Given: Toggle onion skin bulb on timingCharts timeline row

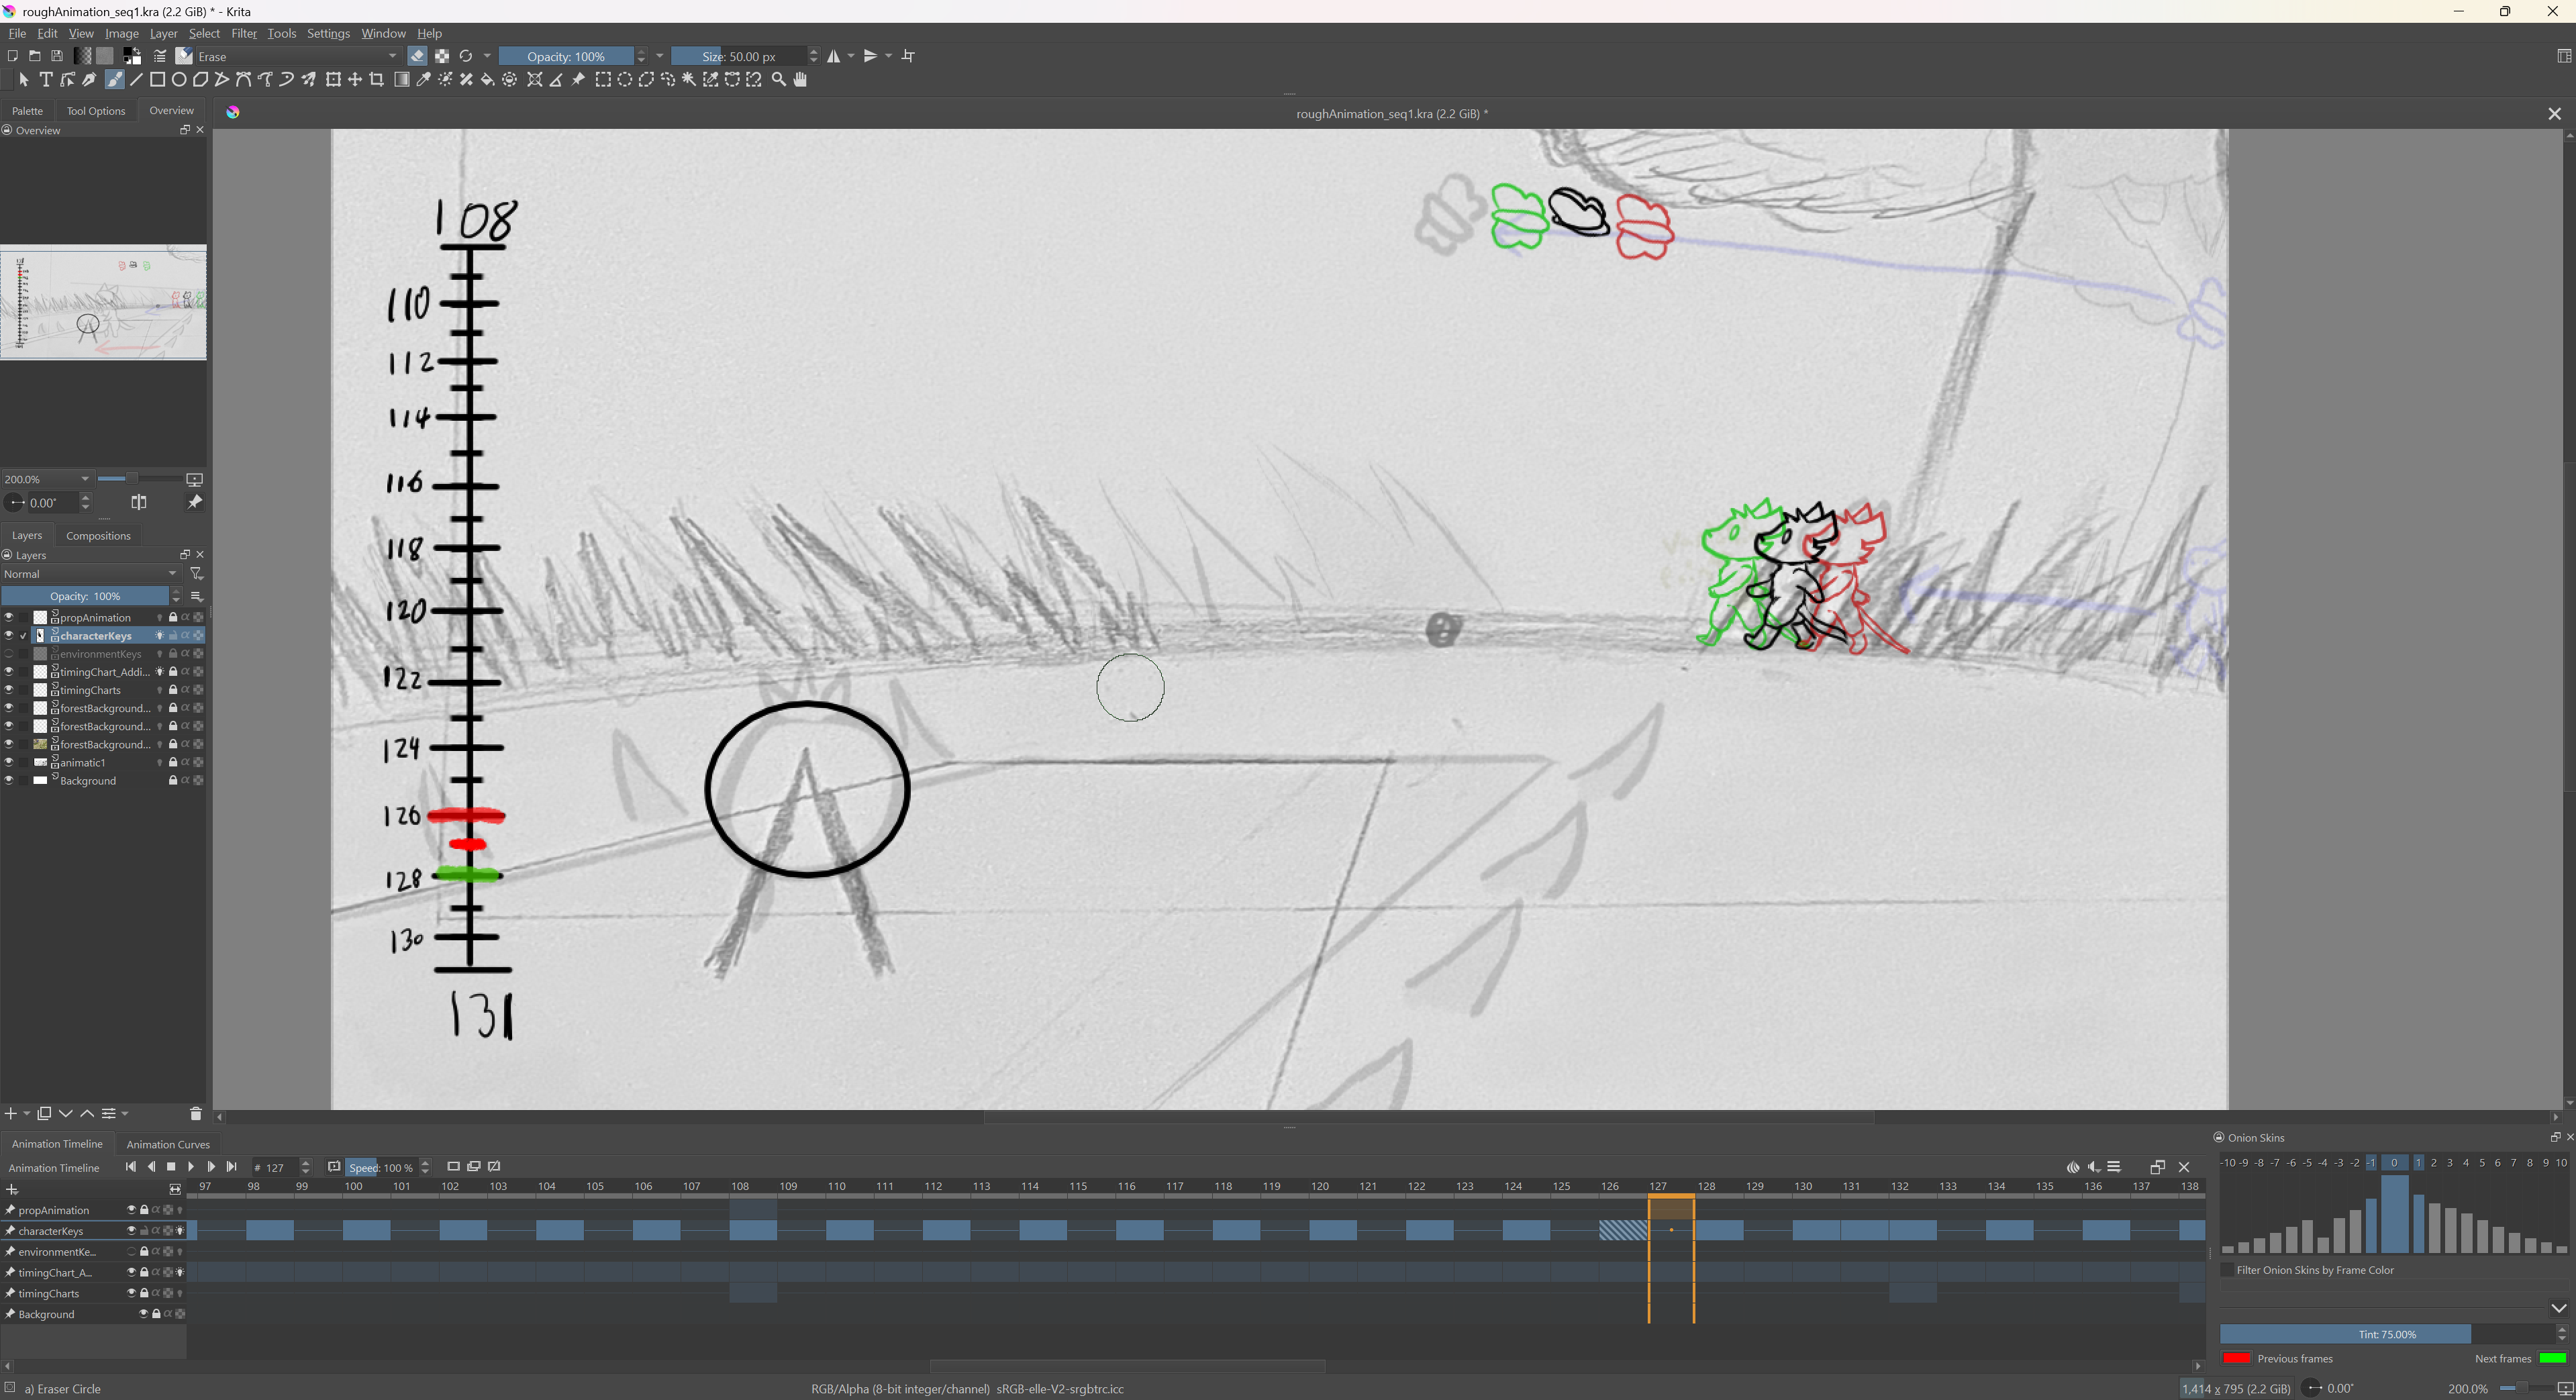Looking at the screenshot, I should click(x=180, y=1293).
